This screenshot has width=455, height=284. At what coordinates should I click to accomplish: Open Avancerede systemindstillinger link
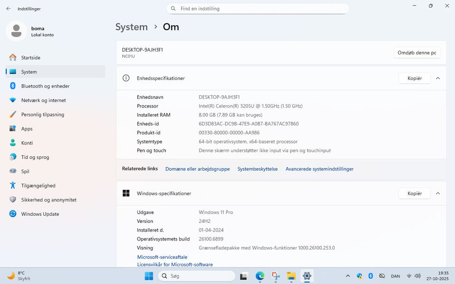coord(319,169)
